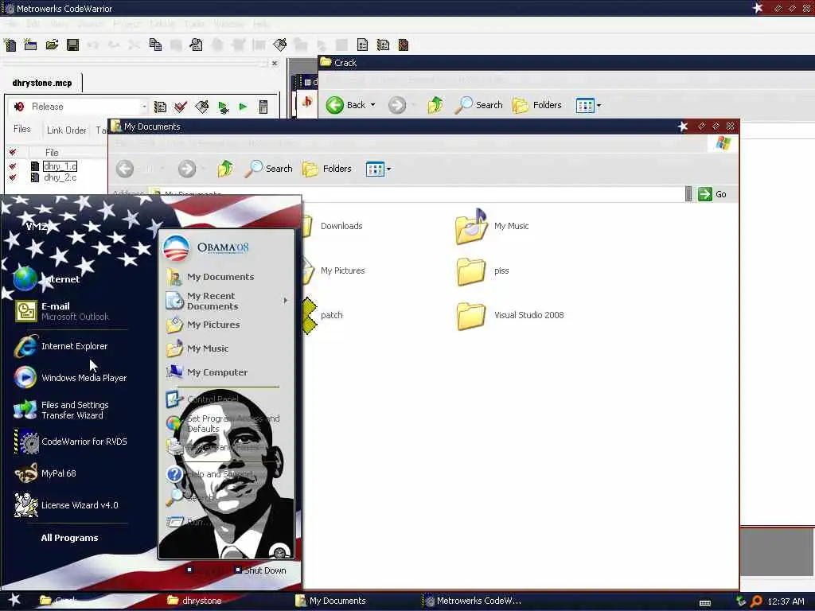Click the red check Synchronize Modification Dates icon
Screen dimensions: 815x611
181,107
